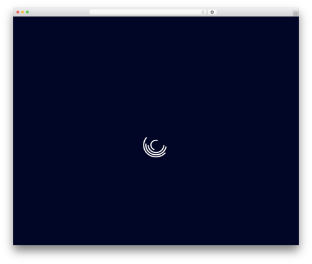Minimize the window using the yellow button

click(x=22, y=12)
